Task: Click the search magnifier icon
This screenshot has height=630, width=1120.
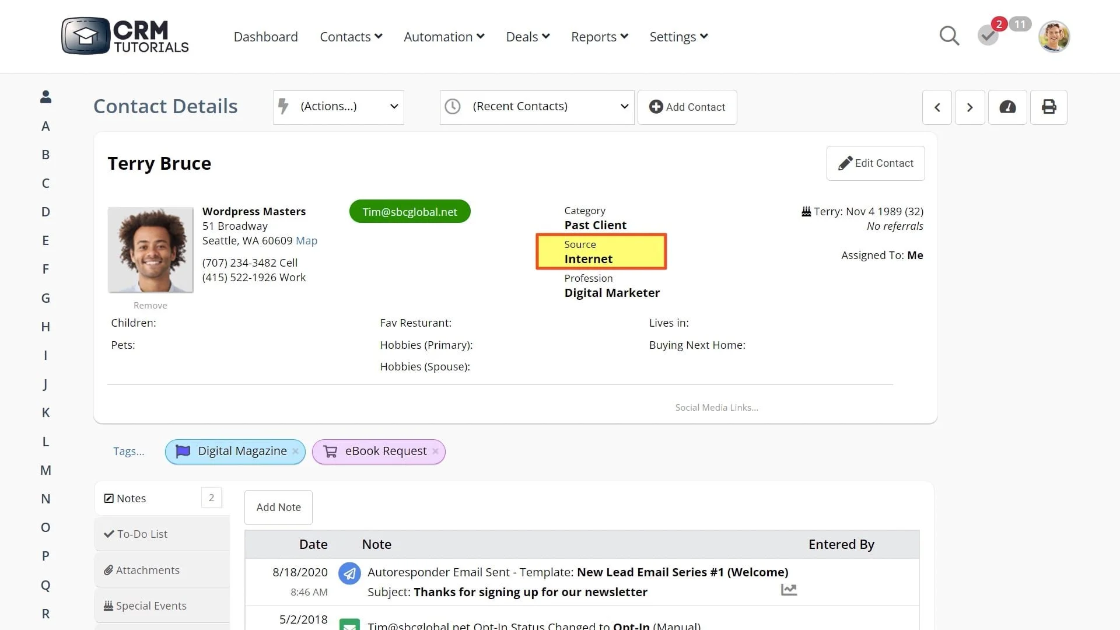Action: click(949, 36)
